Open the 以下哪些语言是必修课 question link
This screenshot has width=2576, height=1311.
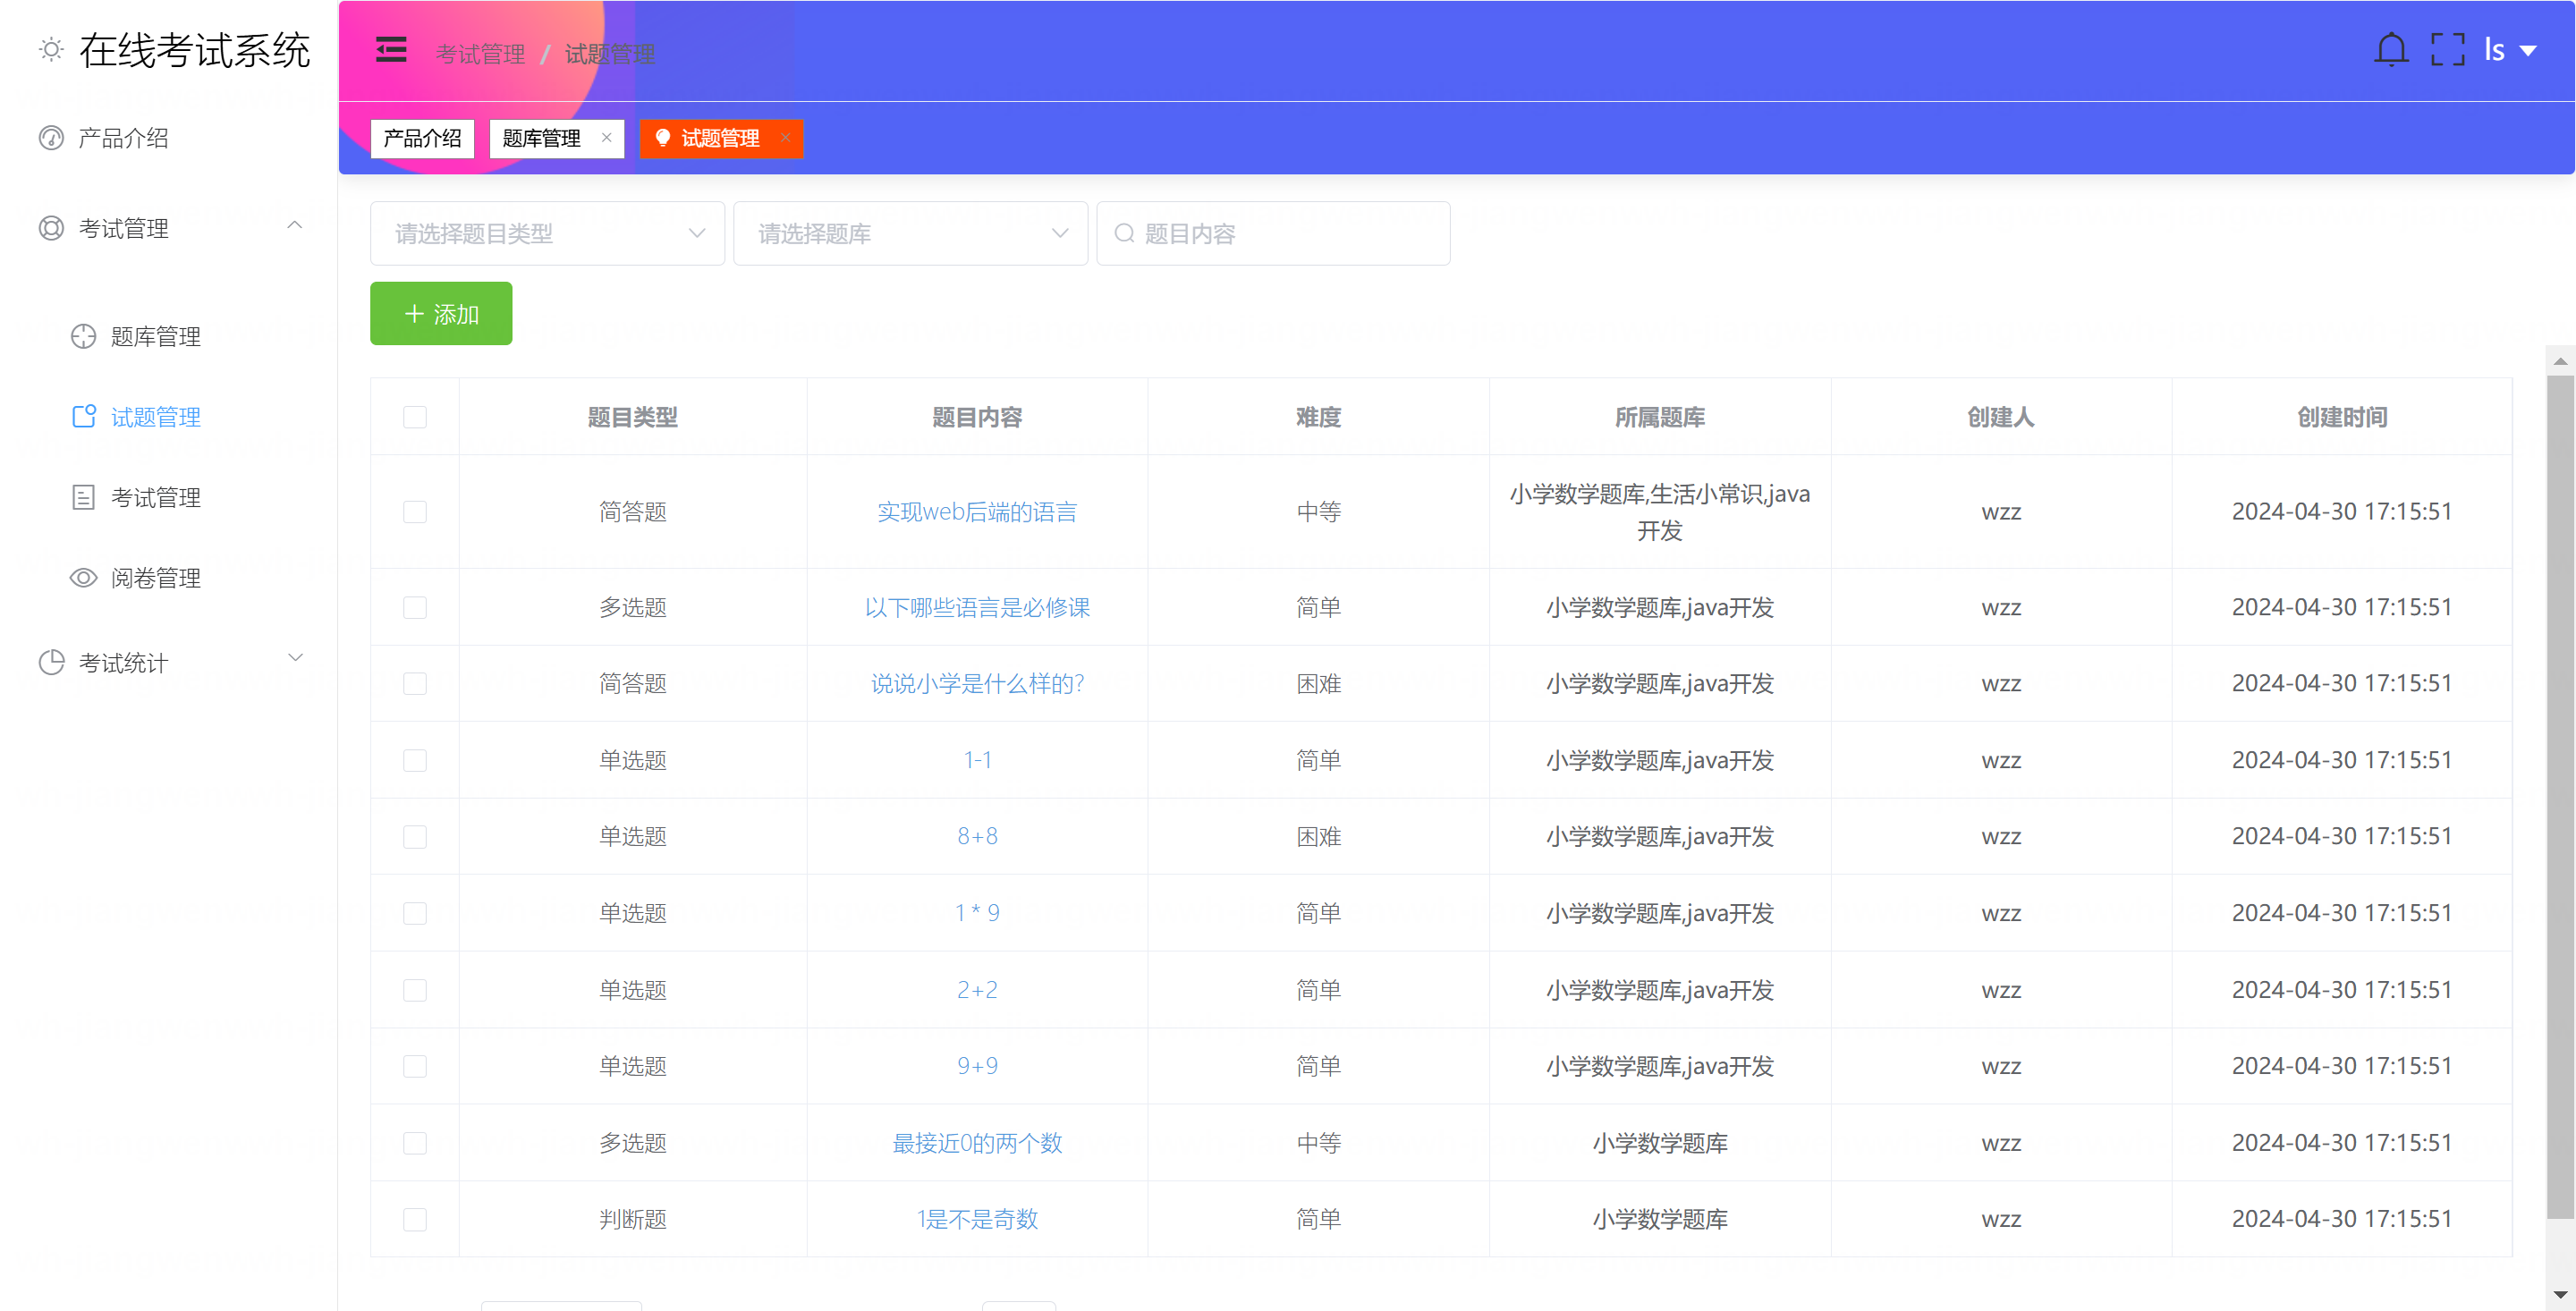977,607
